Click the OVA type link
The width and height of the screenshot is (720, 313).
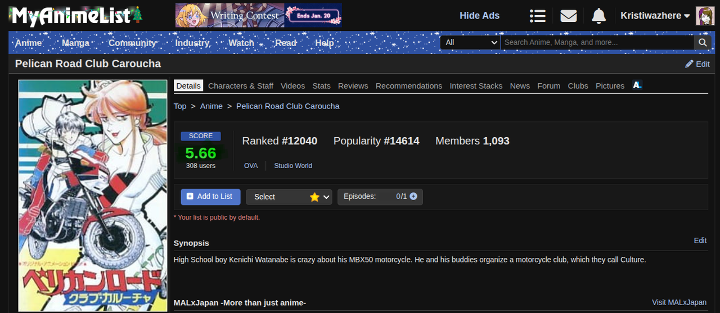251,166
